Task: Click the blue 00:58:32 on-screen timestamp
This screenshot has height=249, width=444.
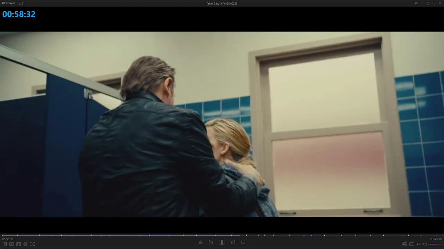Action: (x=19, y=14)
